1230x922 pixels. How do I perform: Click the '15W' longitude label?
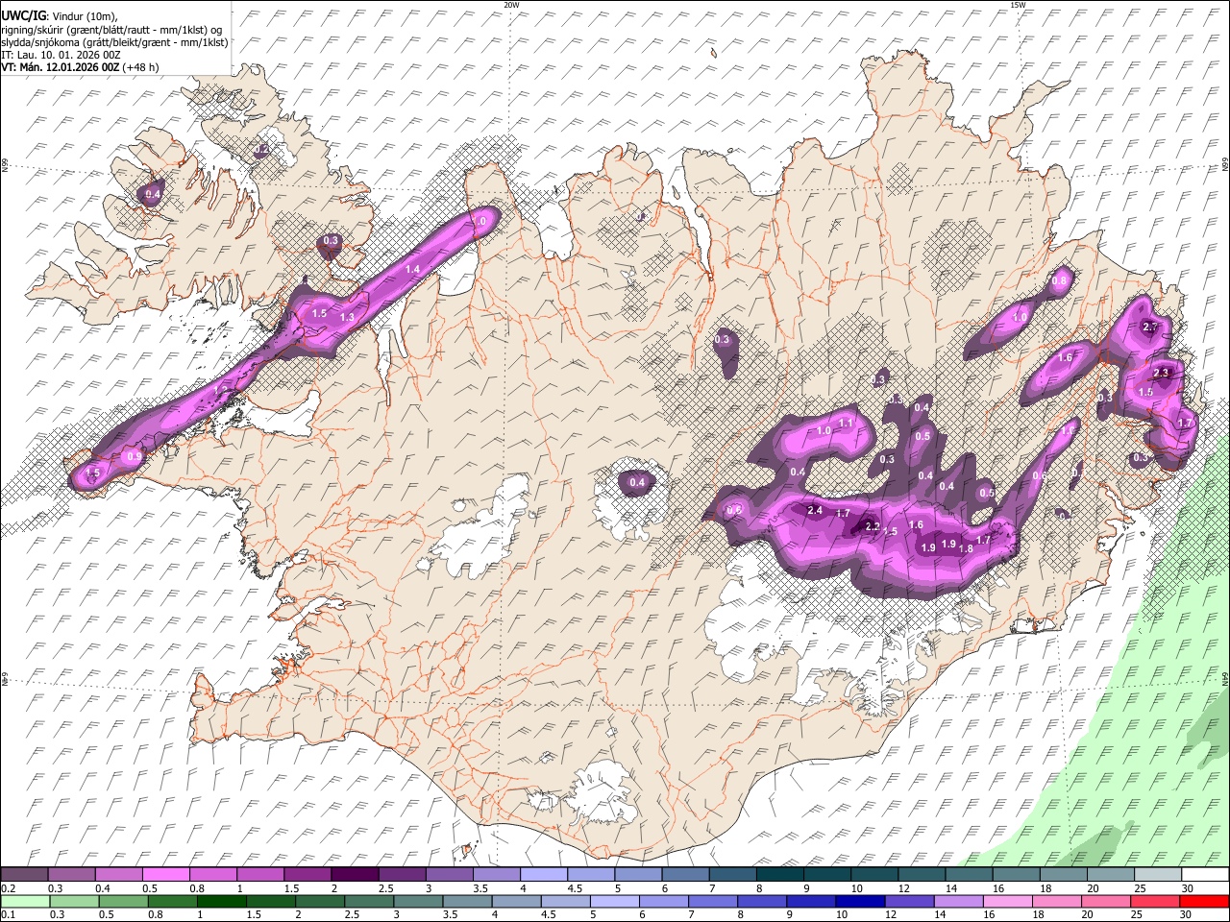click(x=1018, y=5)
